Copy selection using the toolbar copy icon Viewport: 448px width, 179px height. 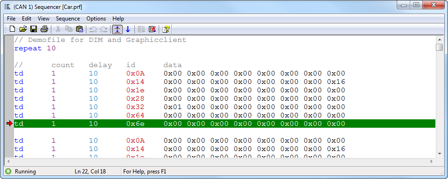point(69,29)
